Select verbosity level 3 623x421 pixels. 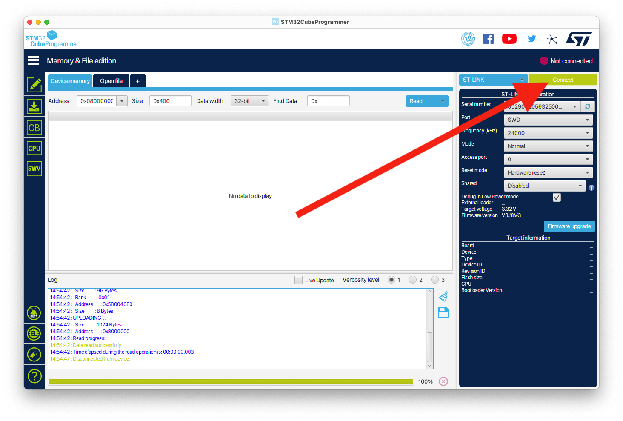click(x=435, y=280)
